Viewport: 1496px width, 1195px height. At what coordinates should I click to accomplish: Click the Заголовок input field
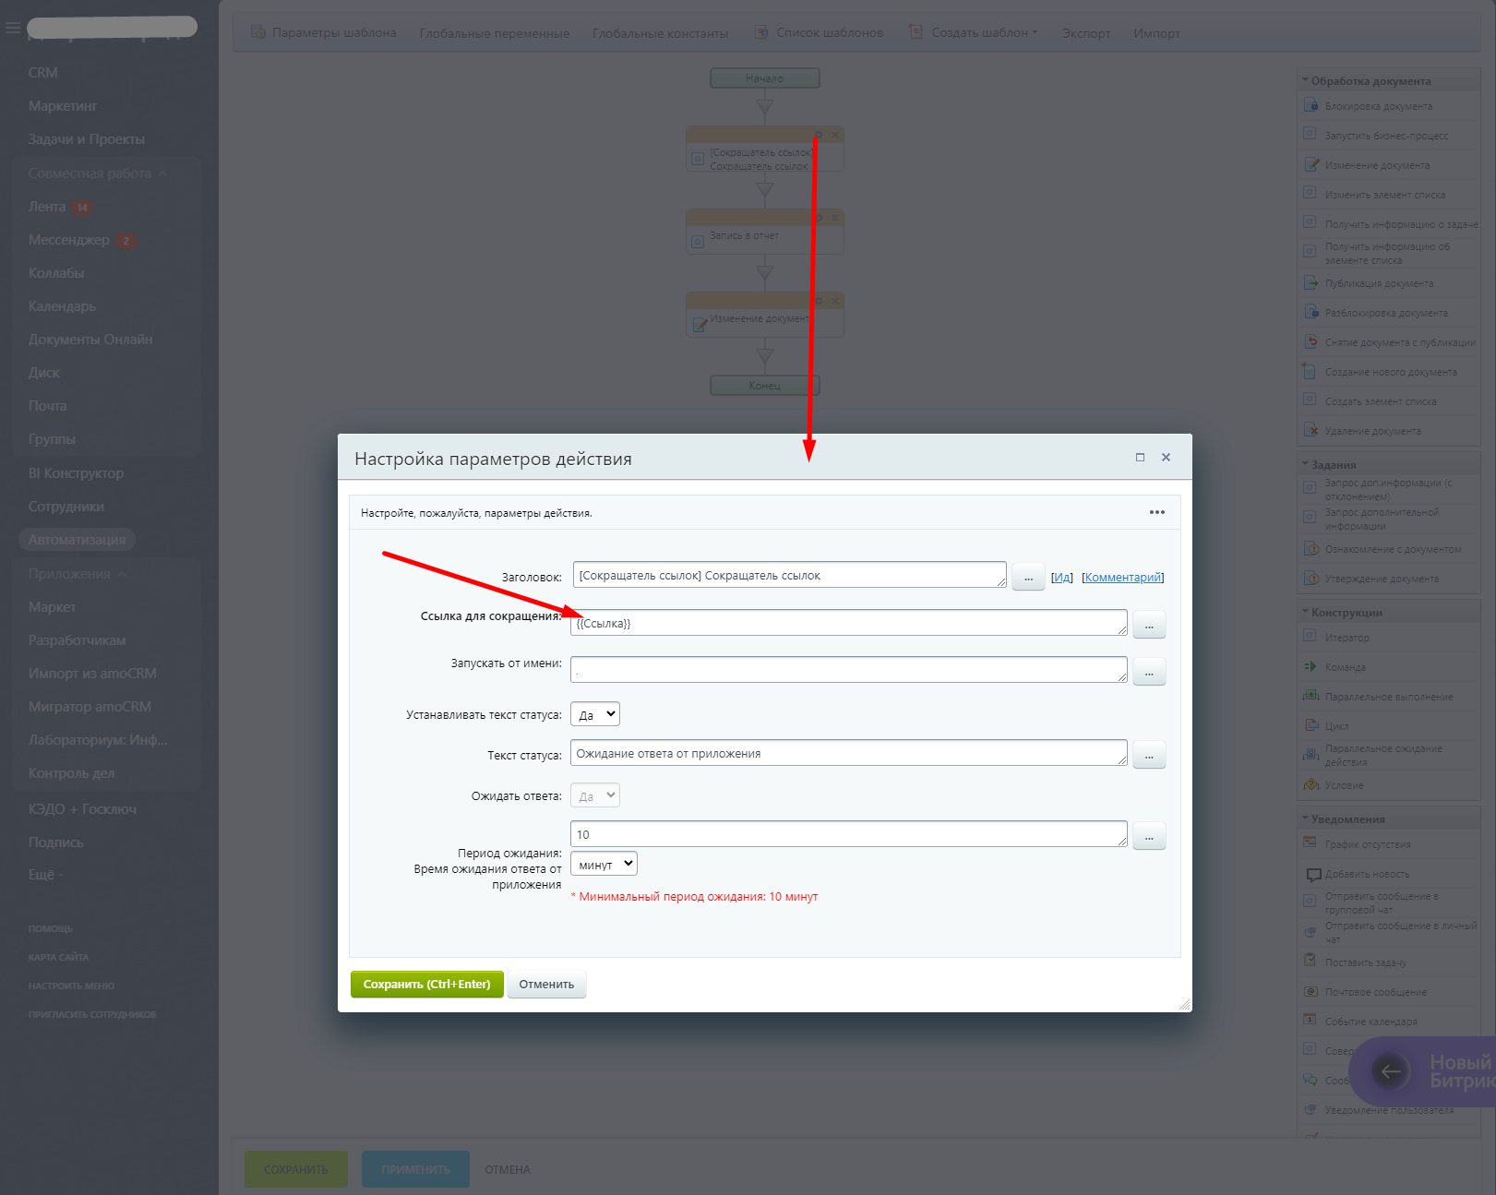pyautogui.click(x=790, y=575)
